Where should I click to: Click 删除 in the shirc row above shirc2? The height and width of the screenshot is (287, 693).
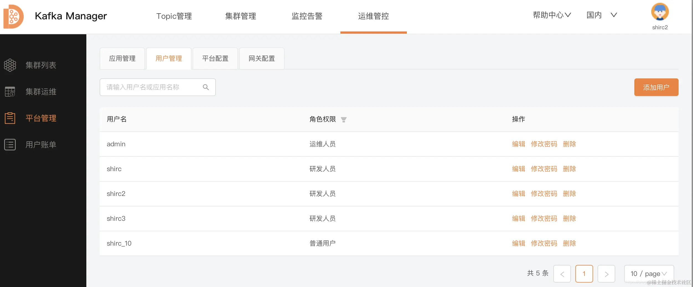pos(569,169)
